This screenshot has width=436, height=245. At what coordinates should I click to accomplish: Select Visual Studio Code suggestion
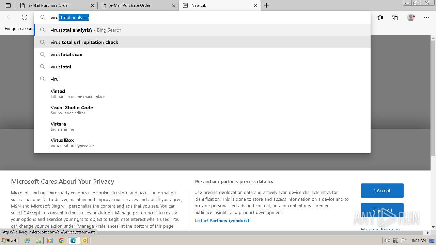click(202, 110)
